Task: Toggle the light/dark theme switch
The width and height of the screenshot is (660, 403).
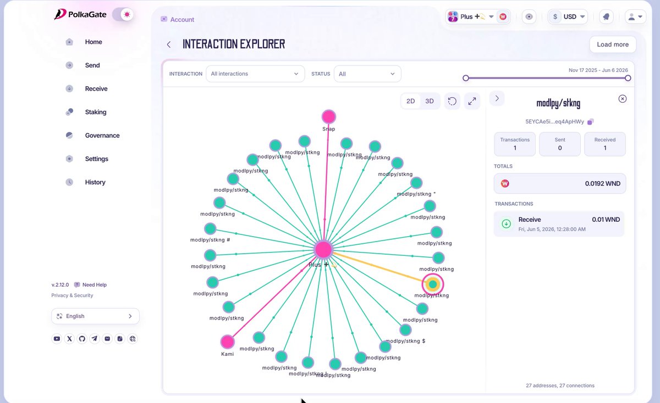Action: (x=123, y=14)
